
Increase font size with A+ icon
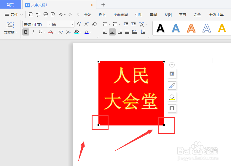(79, 24)
